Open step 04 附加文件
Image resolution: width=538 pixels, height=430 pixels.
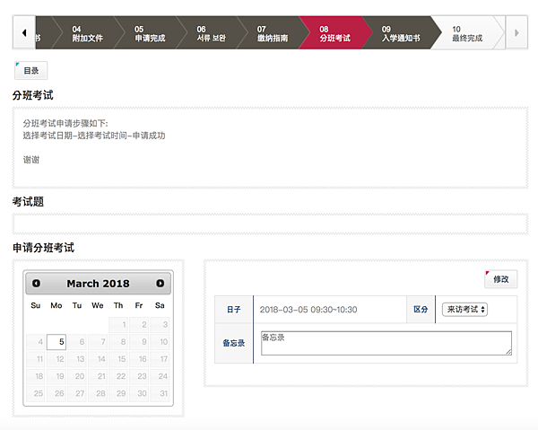(87, 33)
